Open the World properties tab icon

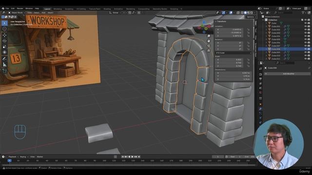coord(260,93)
